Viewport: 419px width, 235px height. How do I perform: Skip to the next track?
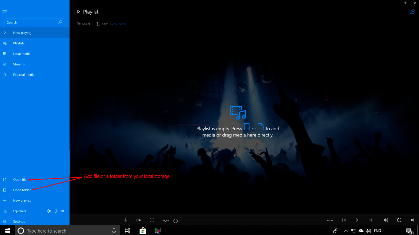370,220
